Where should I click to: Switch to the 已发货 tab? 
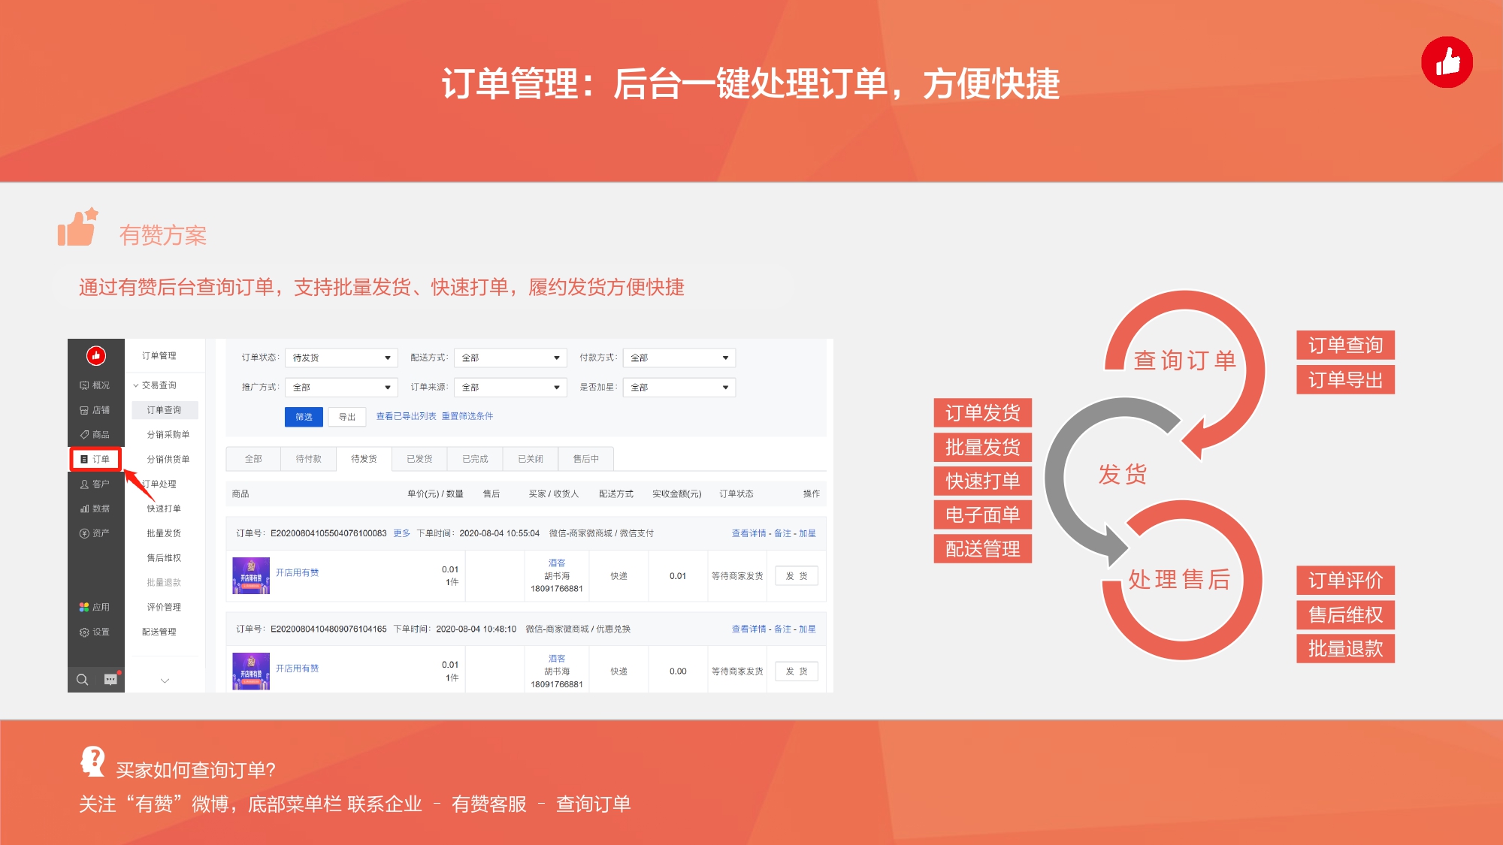point(419,459)
